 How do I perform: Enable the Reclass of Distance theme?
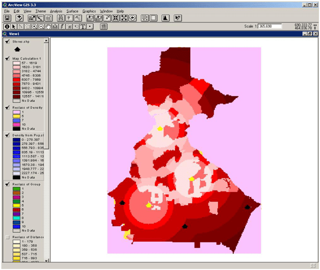[7, 238]
